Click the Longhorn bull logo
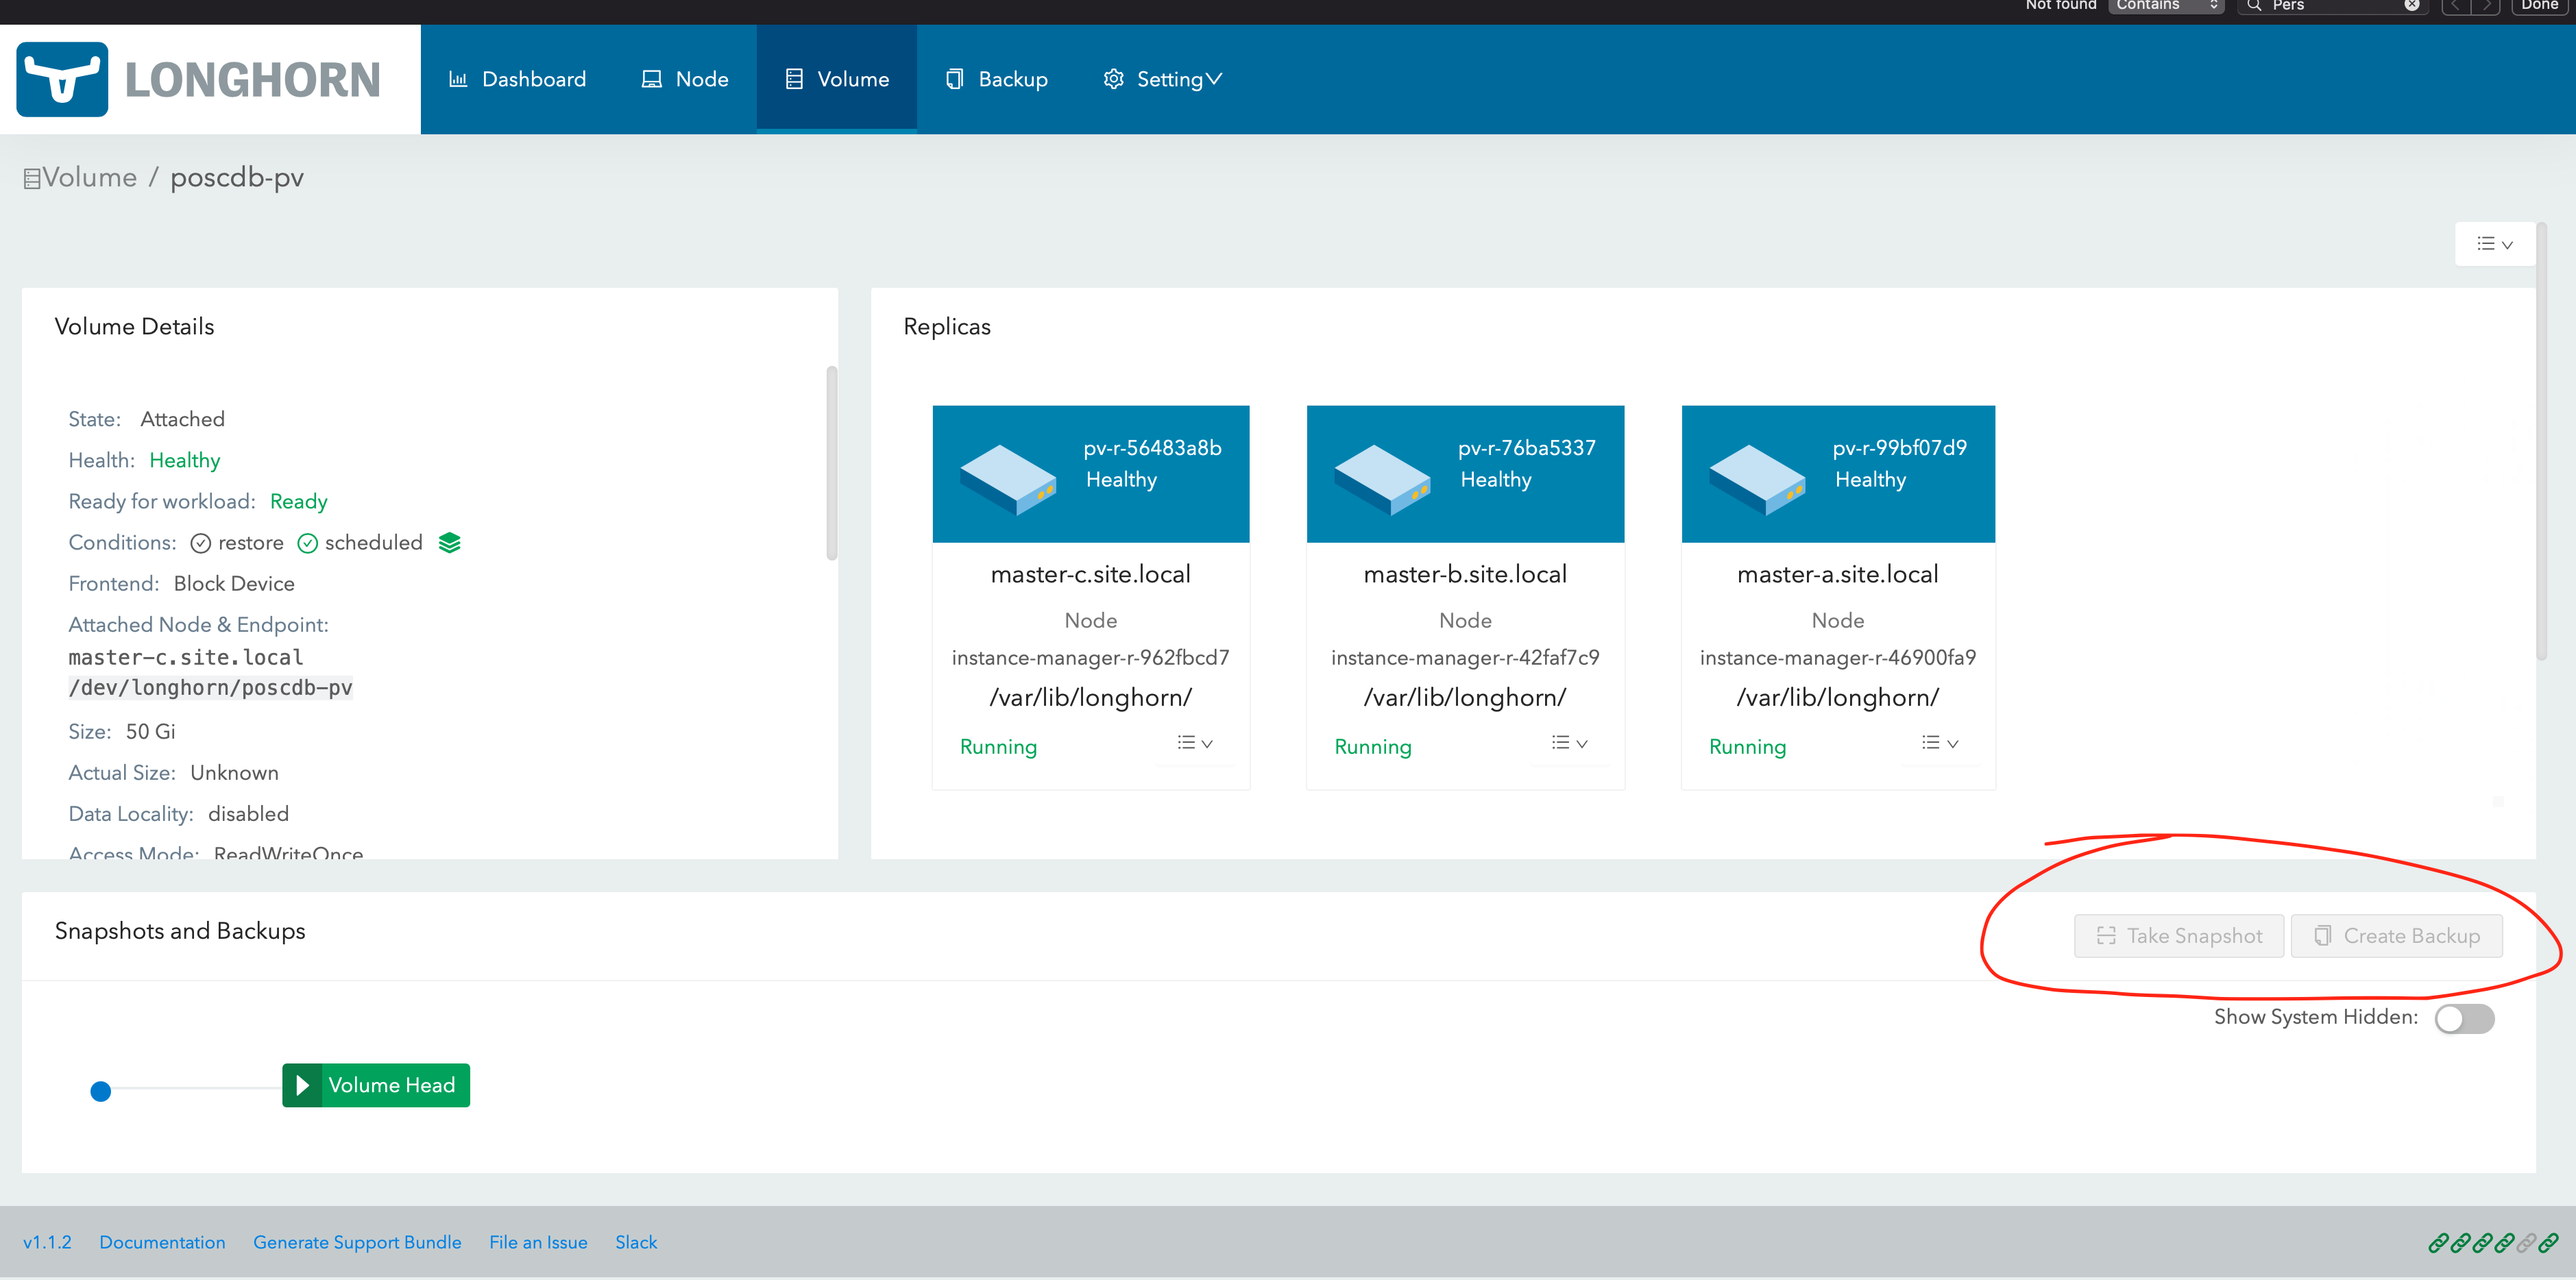The width and height of the screenshot is (2576, 1280). (63, 79)
